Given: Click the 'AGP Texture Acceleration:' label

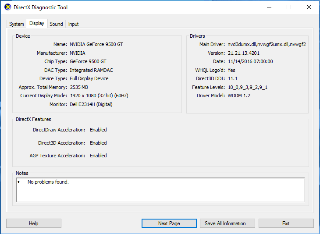Looking at the screenshot, I should [x=57, y=156].
